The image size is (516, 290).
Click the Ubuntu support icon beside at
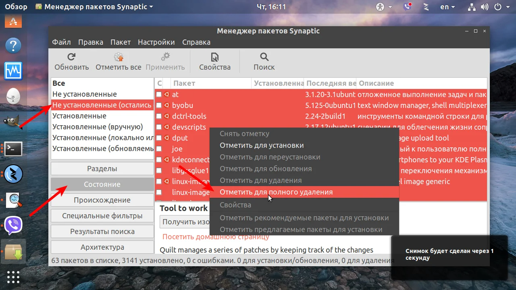pyautogui.click(x=166, y=94)
